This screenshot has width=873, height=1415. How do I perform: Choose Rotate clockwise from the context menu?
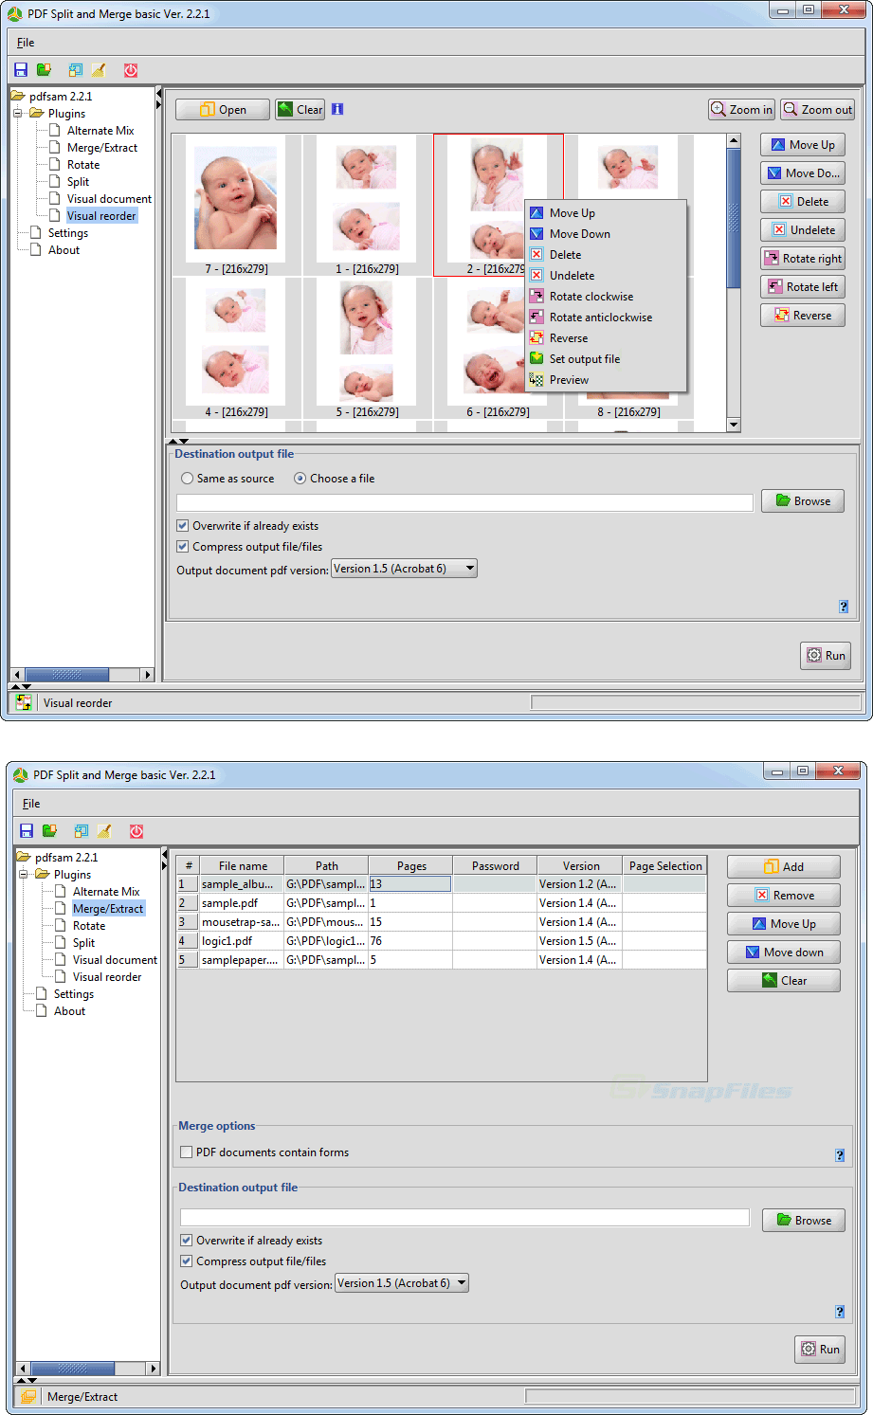[591, 297]
